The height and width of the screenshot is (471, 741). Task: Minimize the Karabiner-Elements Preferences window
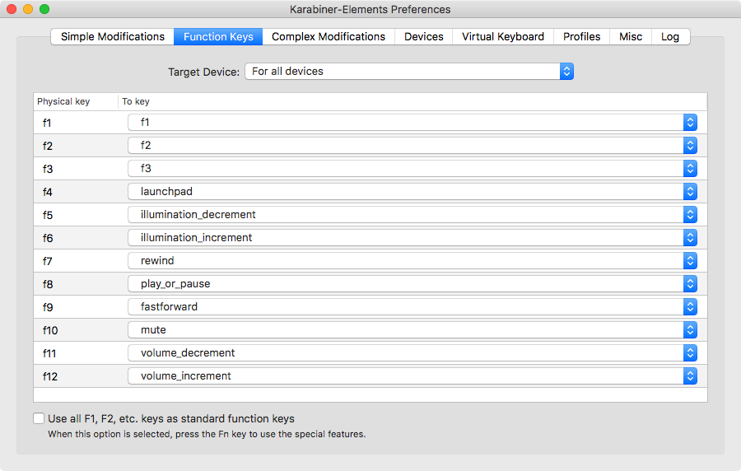tap(28, 9)
